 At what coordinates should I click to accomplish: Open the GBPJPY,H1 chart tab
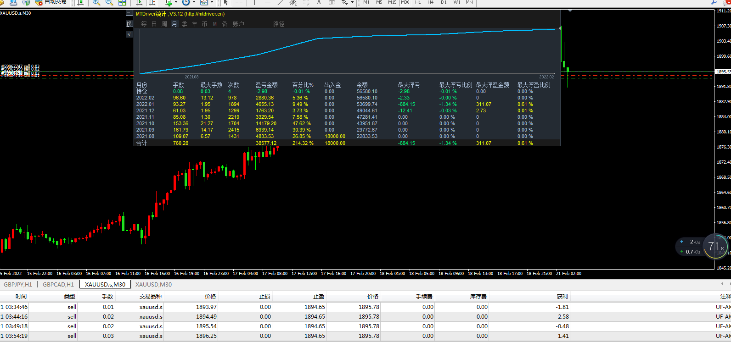point(18,284)
